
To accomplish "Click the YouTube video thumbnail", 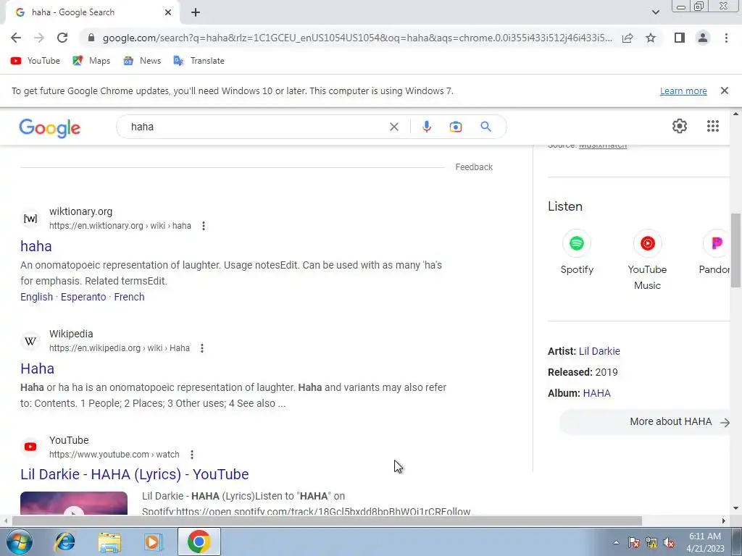I will 74,503.
